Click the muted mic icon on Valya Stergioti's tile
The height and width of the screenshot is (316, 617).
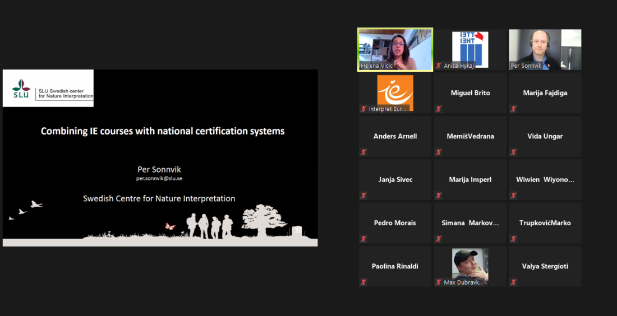coord(513,282)
